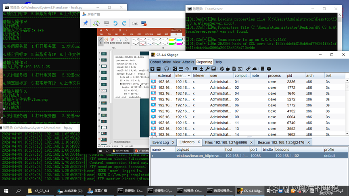Open Configure Listeners headphones icon
Image resolution: width=349 pixels, height=196 pixels.
pyautogui.click(x=167, y=69)
